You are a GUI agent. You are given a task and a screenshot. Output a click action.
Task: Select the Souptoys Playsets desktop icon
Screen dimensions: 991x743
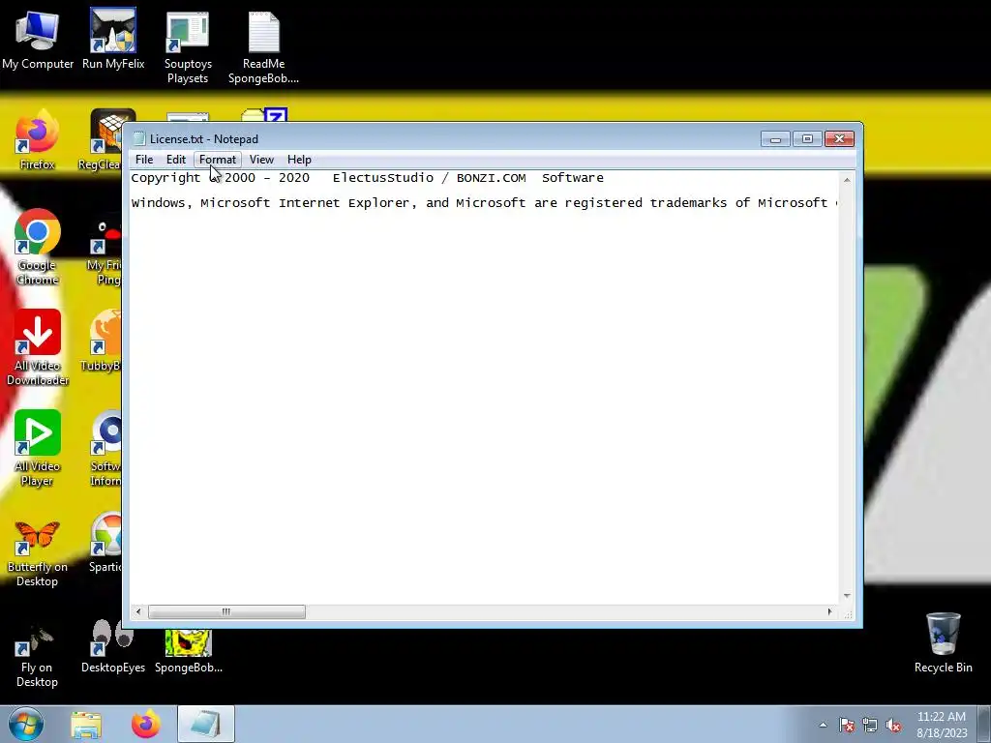point(188,47)
